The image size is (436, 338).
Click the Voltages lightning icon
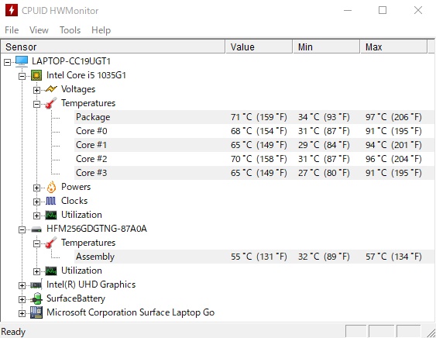tap(51, 89)
